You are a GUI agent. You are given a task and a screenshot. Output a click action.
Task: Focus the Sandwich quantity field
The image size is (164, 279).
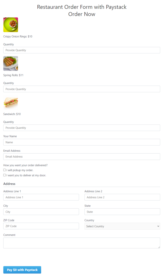coord(82,128)
